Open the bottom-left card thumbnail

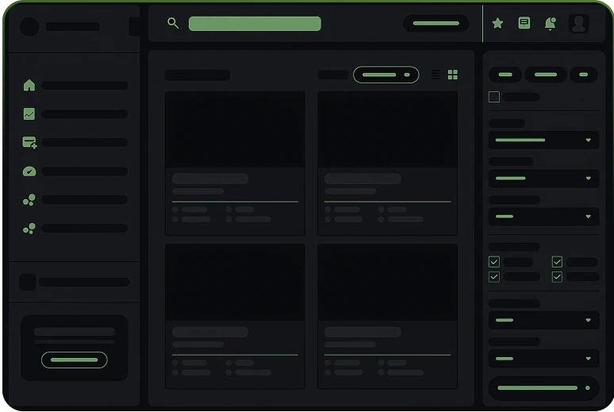[235, 283]
